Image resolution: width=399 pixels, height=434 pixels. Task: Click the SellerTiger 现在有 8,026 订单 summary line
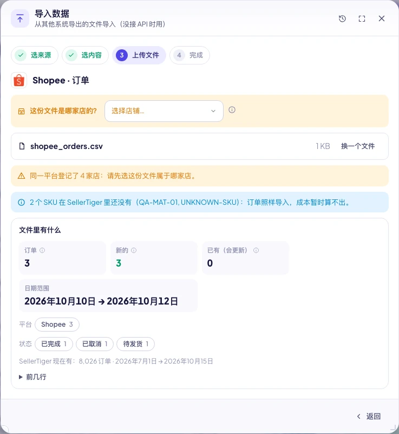[x=116, y=361]
